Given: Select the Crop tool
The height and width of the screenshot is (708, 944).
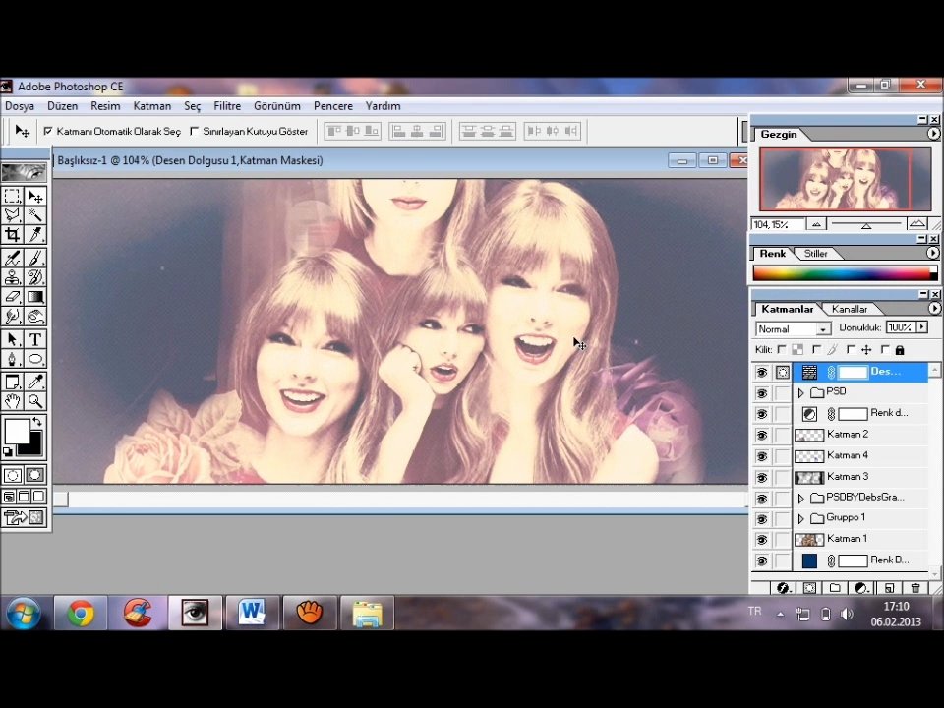Looking at the screenshot, I should tap(12, 234).
